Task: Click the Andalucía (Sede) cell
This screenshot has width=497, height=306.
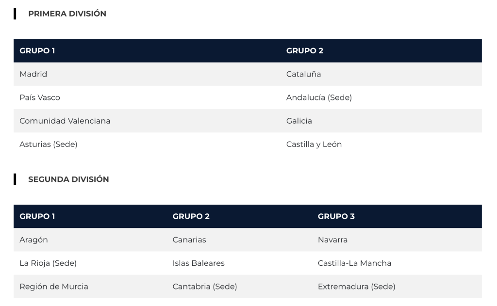Action: [319, 97]
